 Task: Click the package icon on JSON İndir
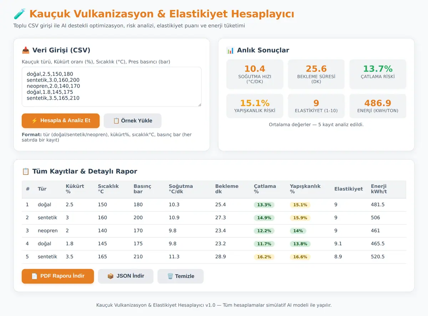click(111, 276)
